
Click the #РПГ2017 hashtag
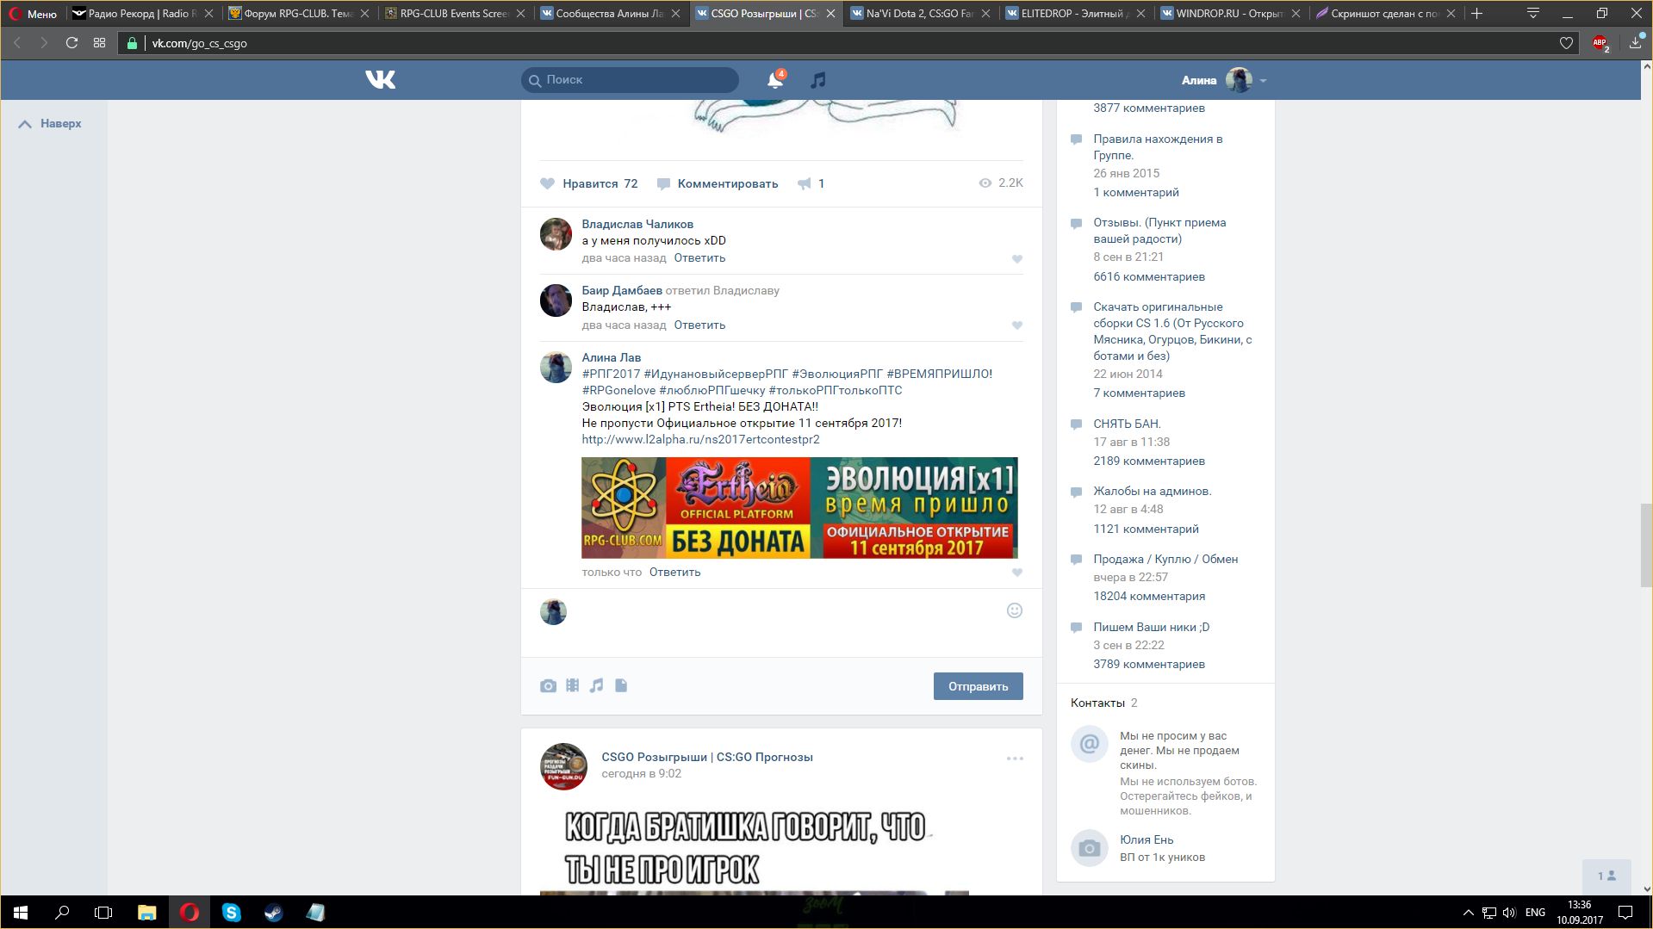[x=611, y=374]
